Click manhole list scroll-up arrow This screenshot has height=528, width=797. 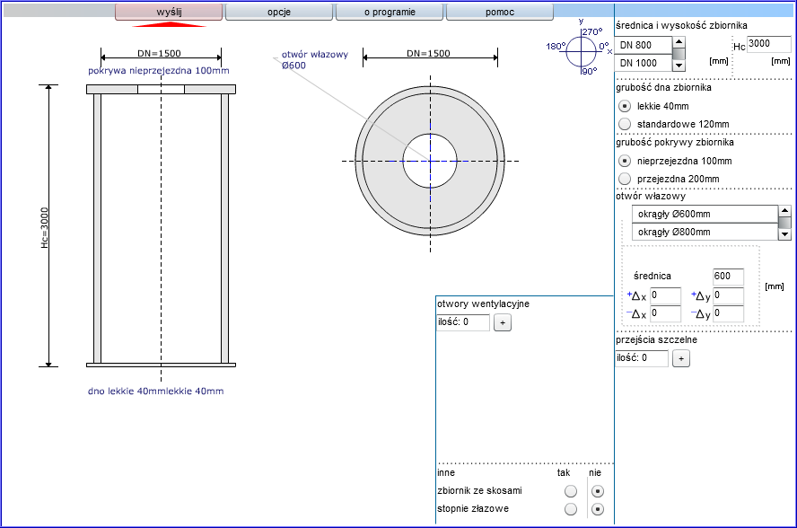784,211
